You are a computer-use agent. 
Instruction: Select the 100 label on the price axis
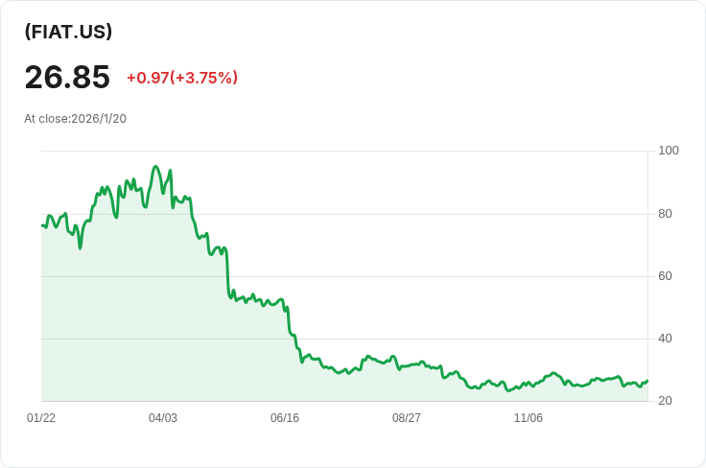[669, 151]
